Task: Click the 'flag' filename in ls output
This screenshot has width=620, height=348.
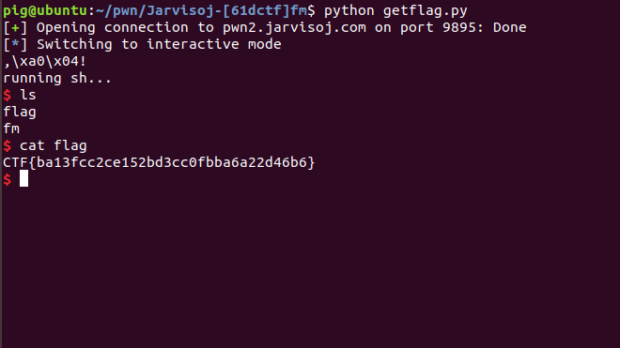Action: [x=20, y=113]
